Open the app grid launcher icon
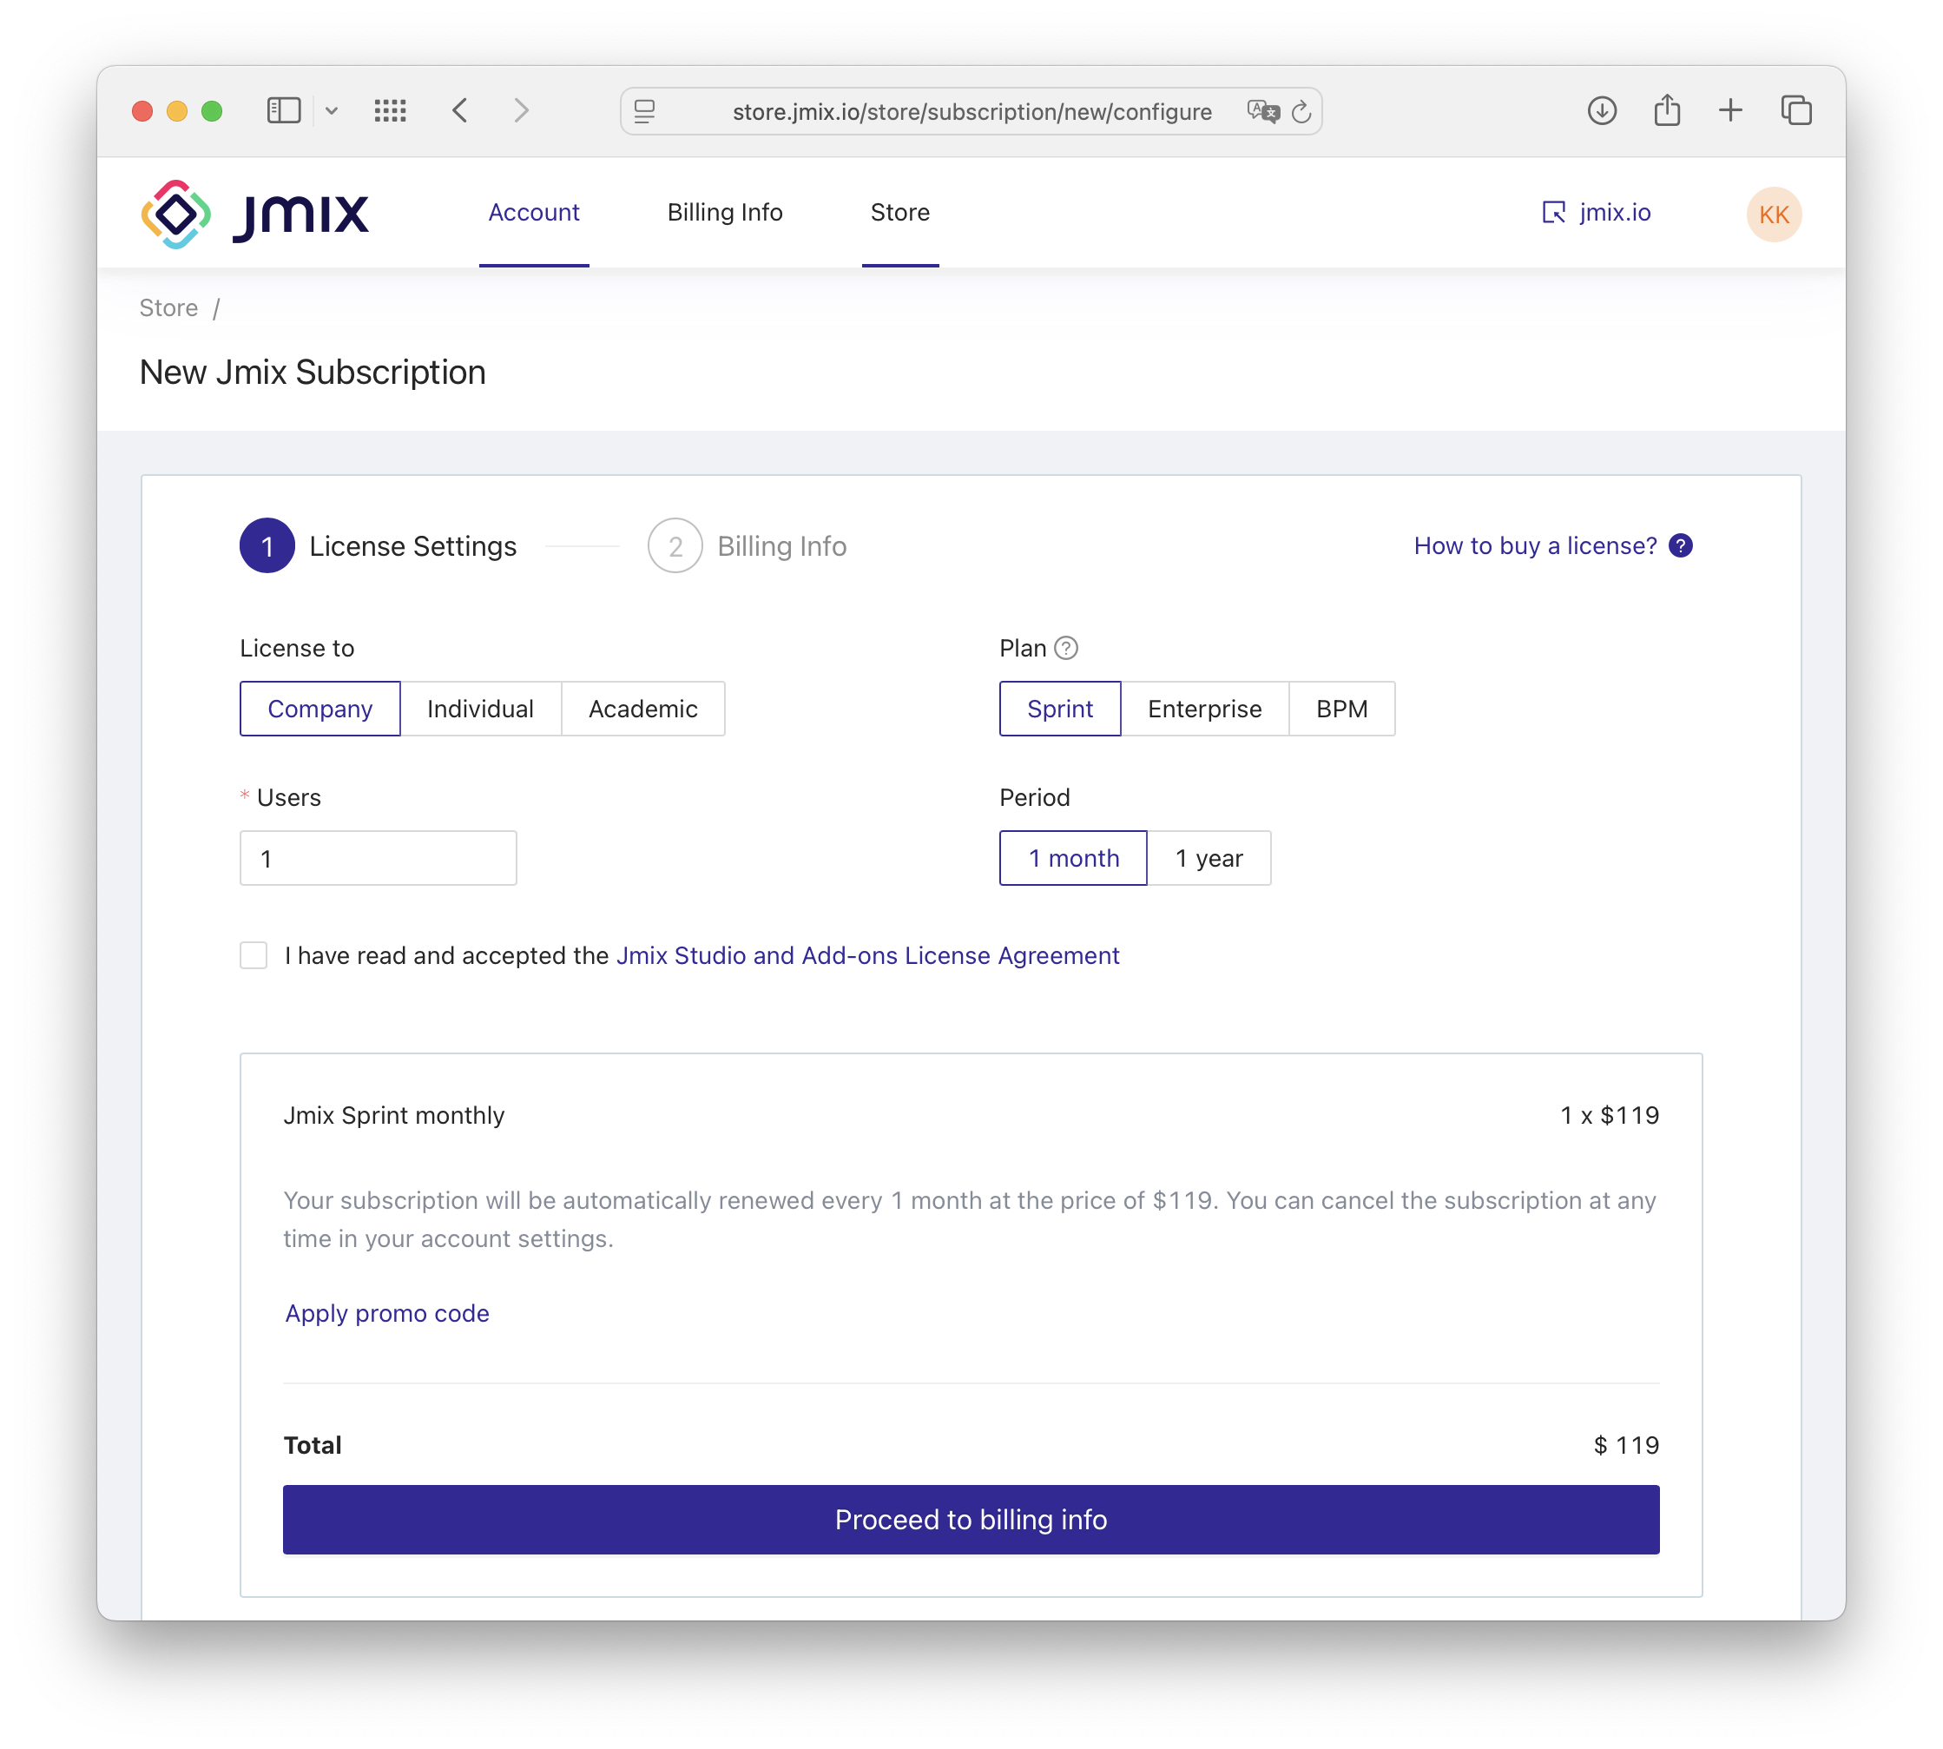The height and width of the screenshot is (1749, 1943). click(x=390, y=110)
